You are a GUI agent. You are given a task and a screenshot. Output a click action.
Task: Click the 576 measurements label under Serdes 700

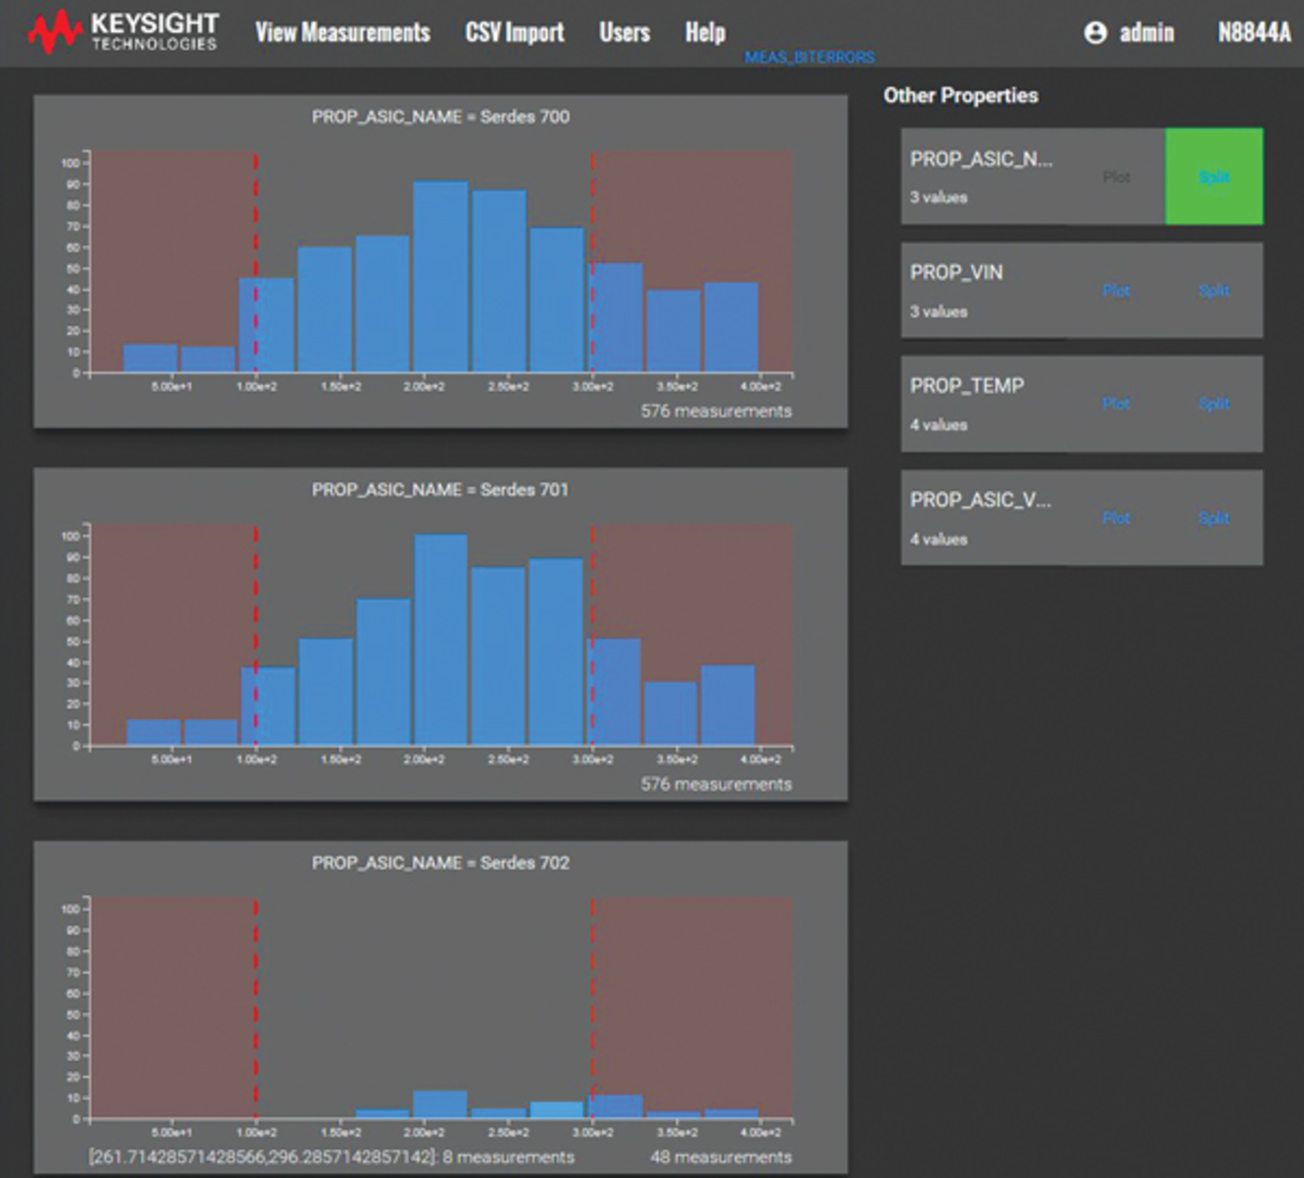coord(717,410)
